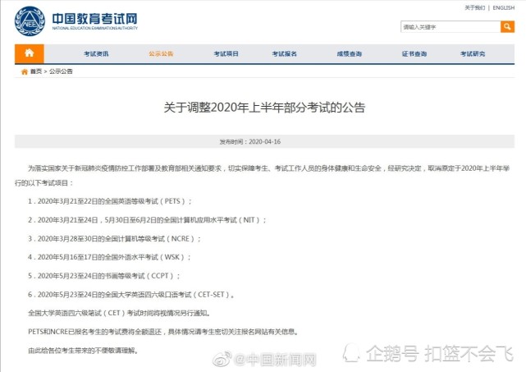Open the 考试项目 menu item
526x372 pixels.
226,53
